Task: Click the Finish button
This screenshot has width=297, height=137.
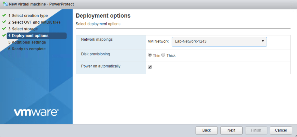Action: [x=256, y=130]
